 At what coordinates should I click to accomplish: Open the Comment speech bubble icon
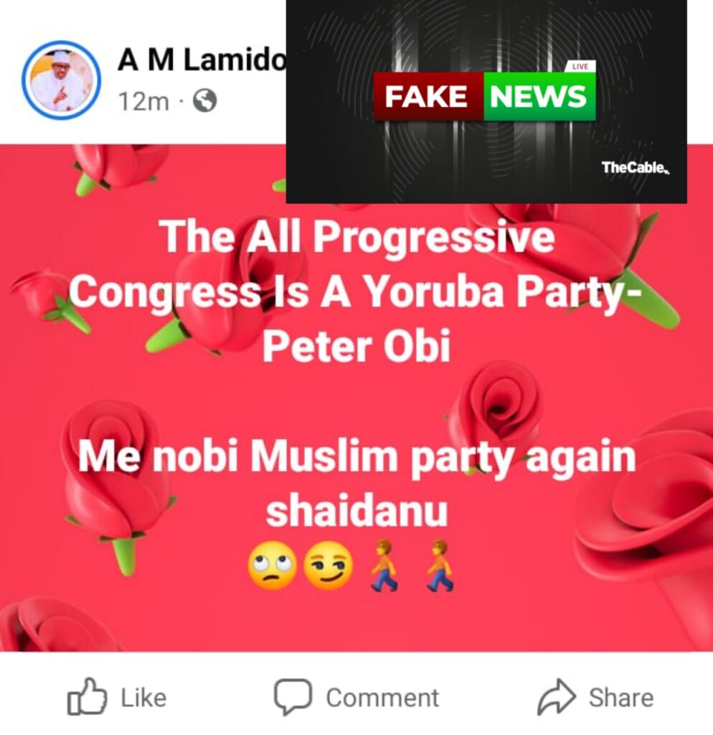click(x=293, y=696)
